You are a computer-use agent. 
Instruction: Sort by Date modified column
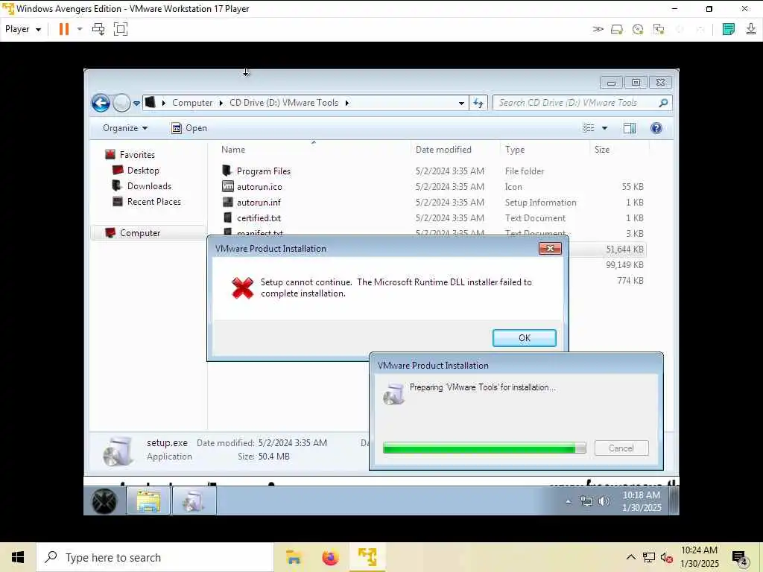pyautogui.click(x=443, y=149)
